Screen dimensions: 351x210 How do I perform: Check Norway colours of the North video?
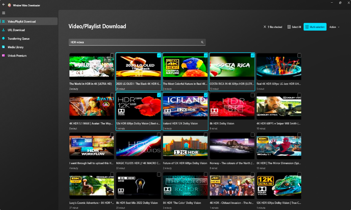click(x=252, y=135)
